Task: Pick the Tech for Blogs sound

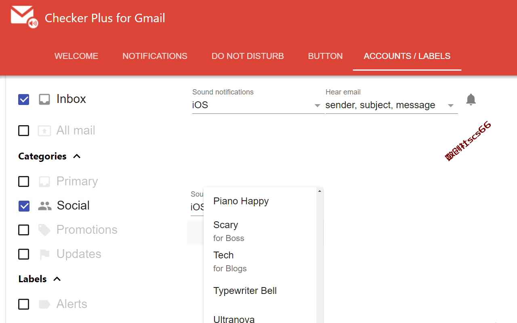Action: pos(260,261)
